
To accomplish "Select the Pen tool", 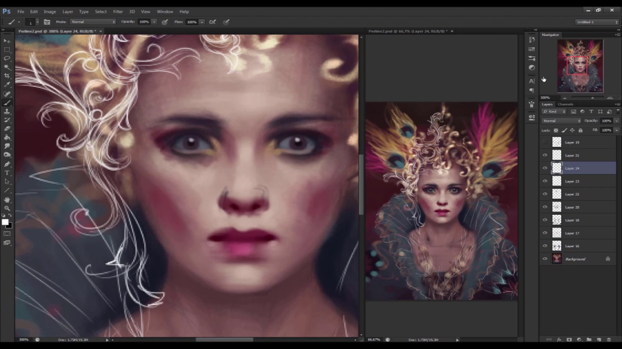I will [7, 164].
